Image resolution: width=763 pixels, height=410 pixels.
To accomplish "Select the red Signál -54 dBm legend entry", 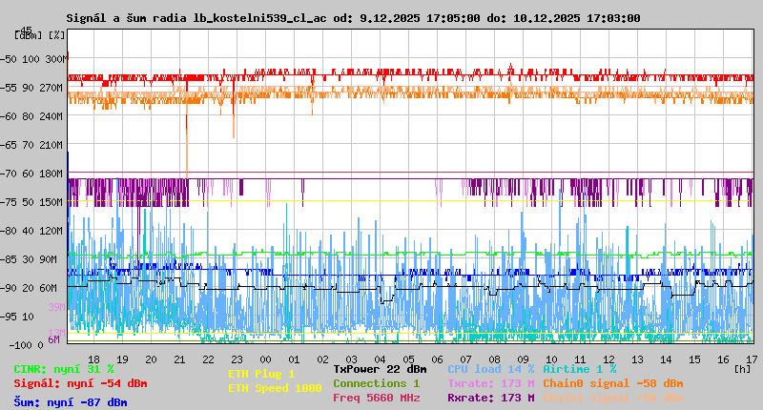I will 80,383.
